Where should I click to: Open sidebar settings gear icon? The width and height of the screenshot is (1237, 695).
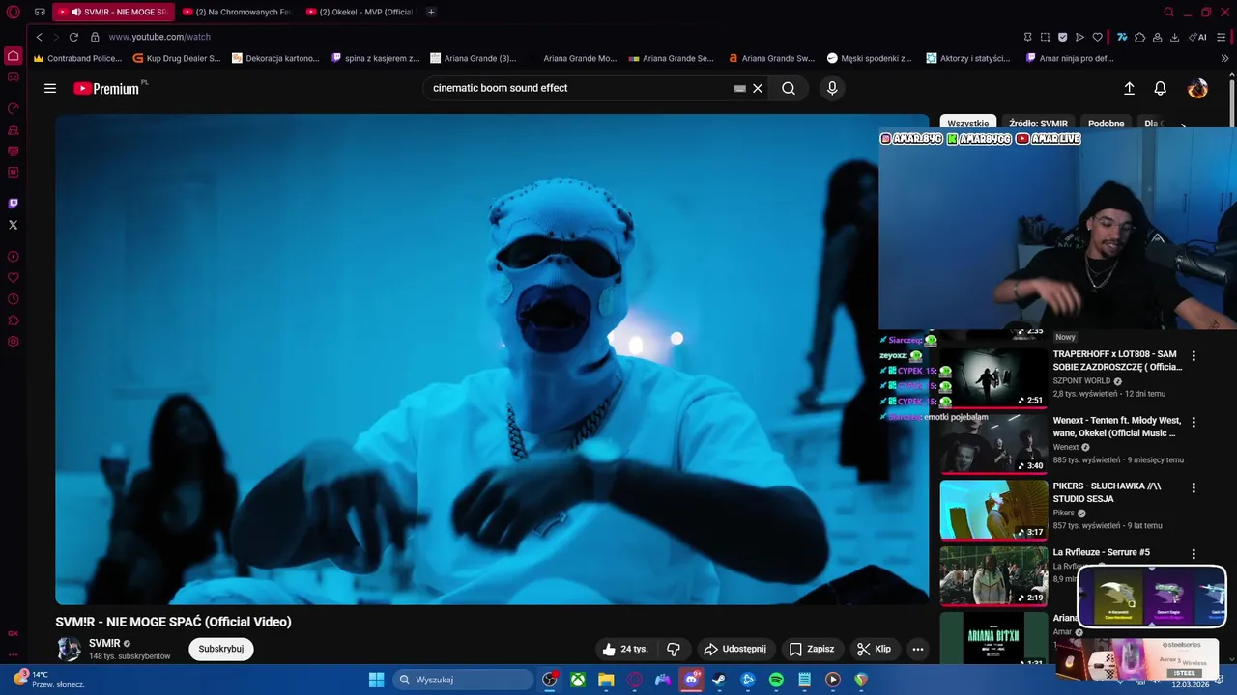[13, 342]
